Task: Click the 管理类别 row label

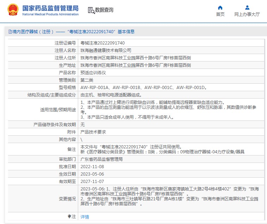Action: (67, 80)
